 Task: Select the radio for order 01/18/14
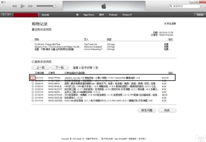point(33,95)
